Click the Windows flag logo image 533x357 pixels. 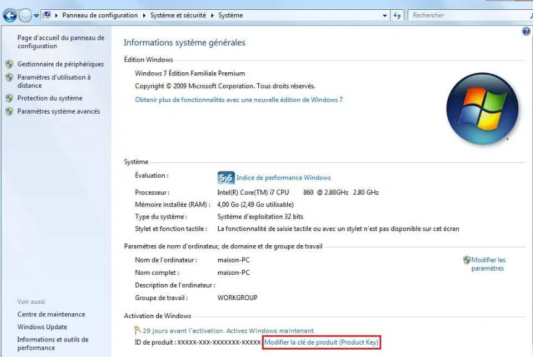pyautogui.click(x=482, y=109)
